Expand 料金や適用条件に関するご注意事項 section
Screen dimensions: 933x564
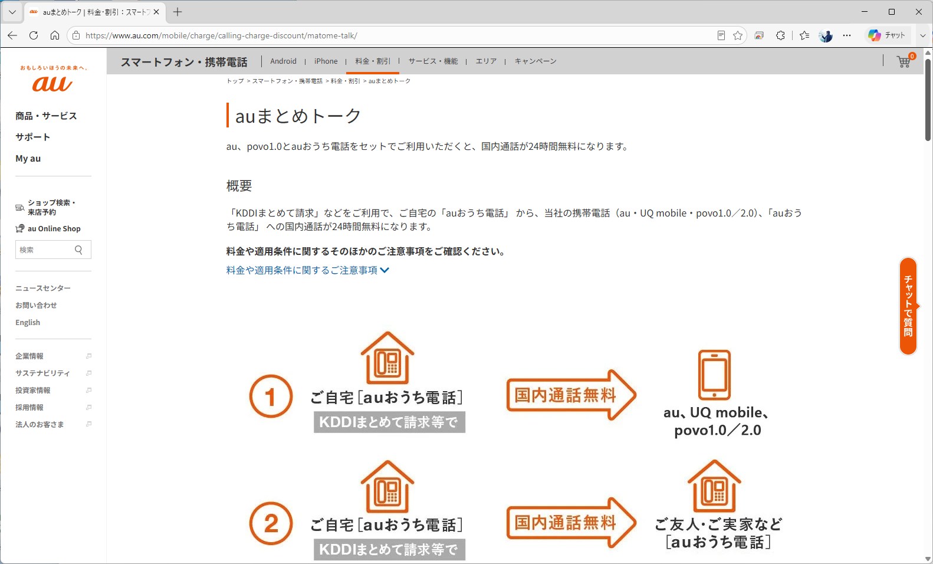point(308,270)
